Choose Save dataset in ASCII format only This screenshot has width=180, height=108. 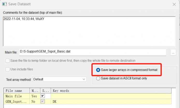[98, 79]
